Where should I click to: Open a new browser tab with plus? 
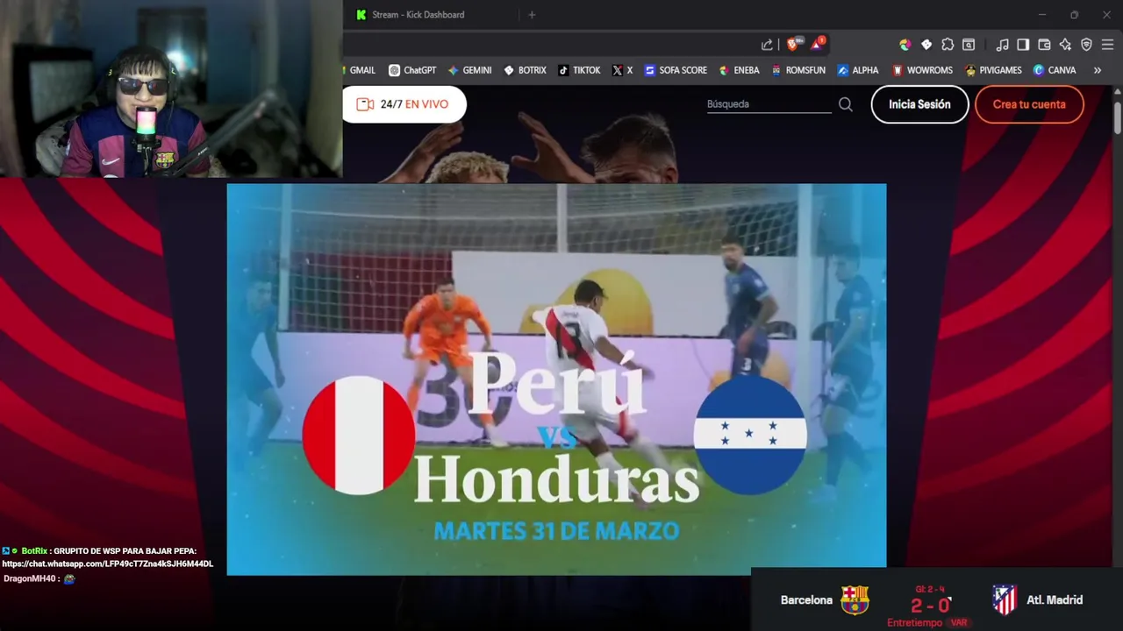(532, 15)
